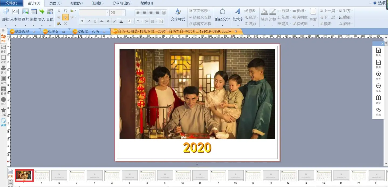Toggle underline formatting
The height and width of the screenshot is (187, 388).
[x=95, y=21]
